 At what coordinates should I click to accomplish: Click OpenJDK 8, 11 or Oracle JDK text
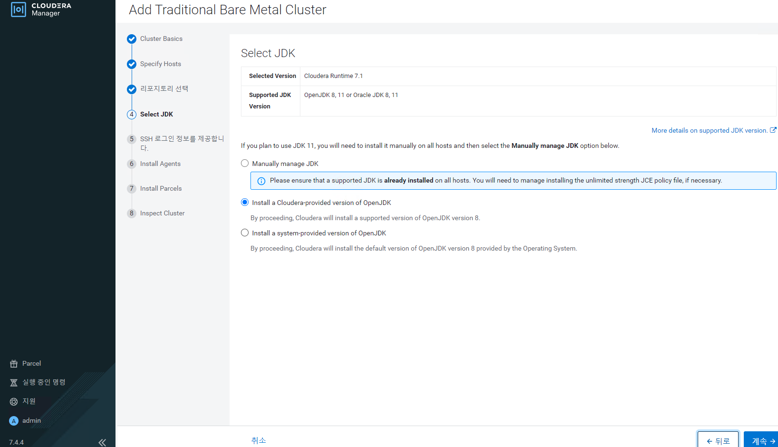(x=351, y=95)
